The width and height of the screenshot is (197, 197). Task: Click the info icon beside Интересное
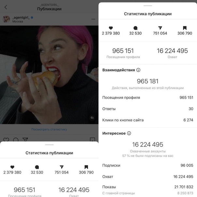pos(129,133)
